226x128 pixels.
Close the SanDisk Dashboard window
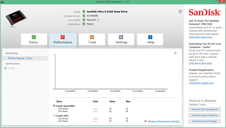click(222, 1)
